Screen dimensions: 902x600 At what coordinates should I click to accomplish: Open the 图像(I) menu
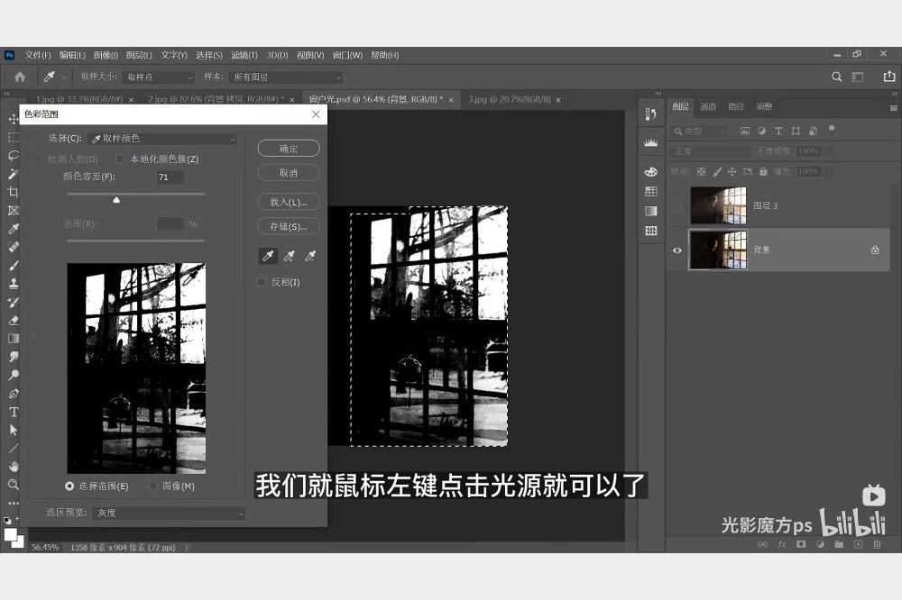pyautogui.click(x=106, y=55)
